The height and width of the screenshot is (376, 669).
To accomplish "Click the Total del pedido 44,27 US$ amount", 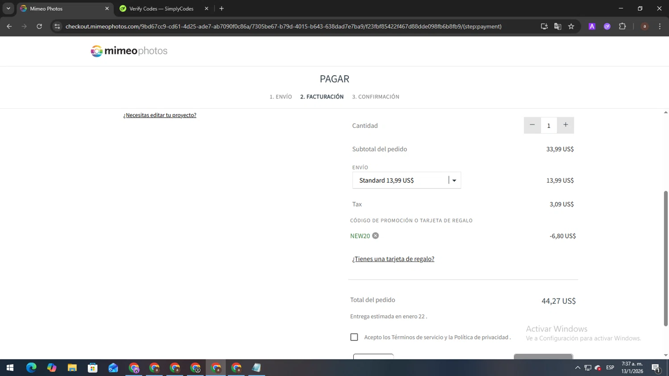I will [x=558, y=301].
